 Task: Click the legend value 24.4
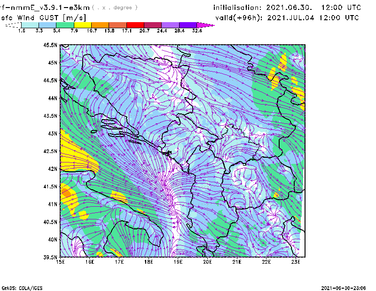pyautogui.click(x=162, y=31)
